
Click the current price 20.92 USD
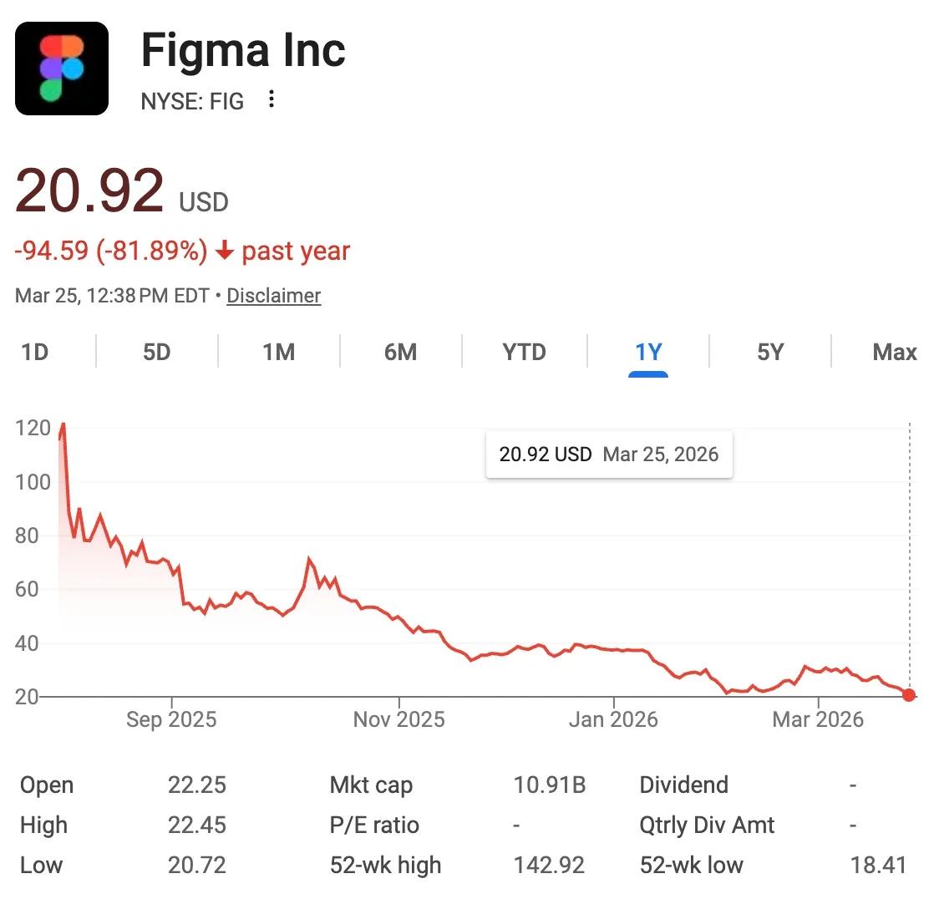pyautogui.click(x=92, y=194)
